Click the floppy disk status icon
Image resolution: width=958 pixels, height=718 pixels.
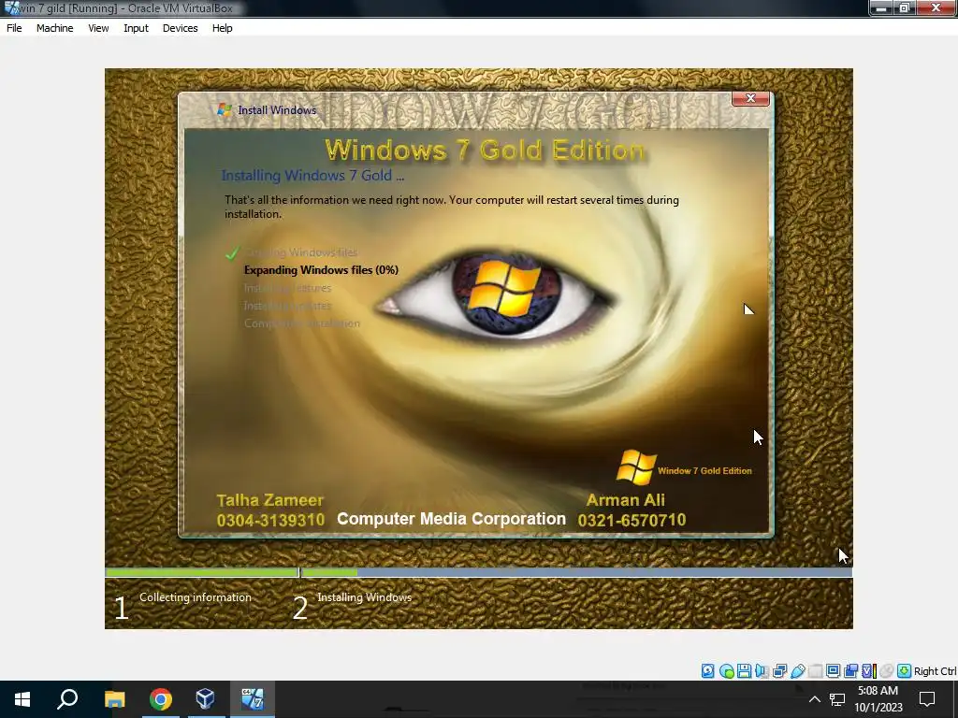click(744, 671)
